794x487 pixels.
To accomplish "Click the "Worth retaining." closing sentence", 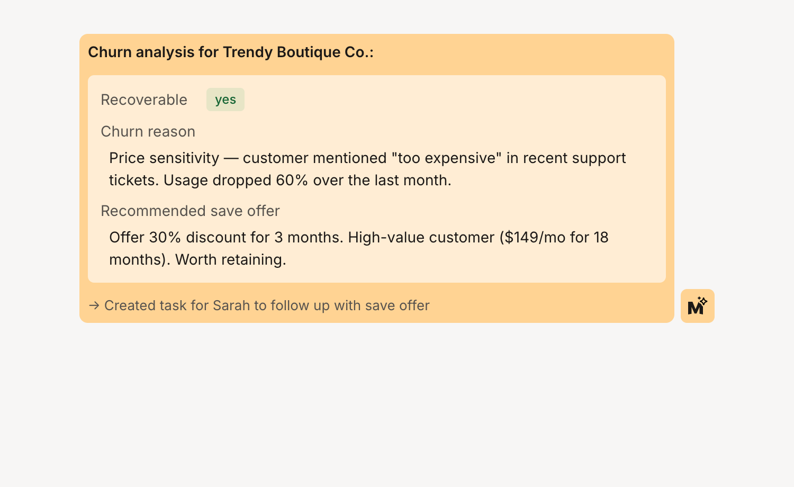I will [230, 259].
